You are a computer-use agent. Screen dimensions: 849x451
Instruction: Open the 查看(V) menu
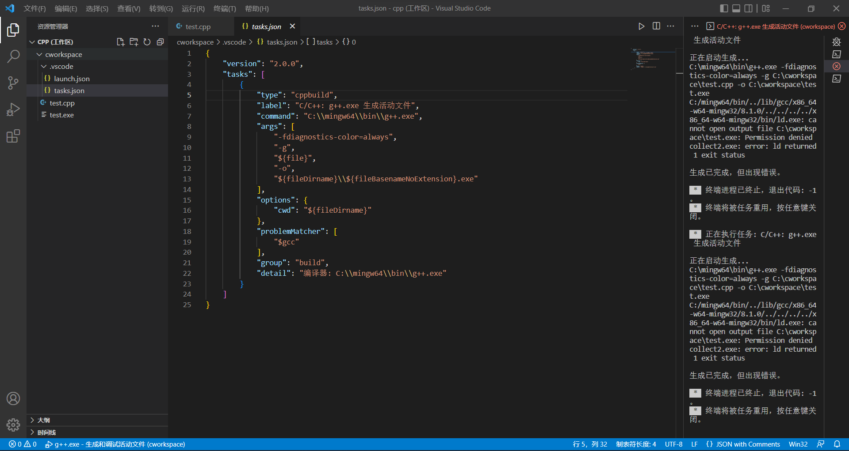(129, 8)
